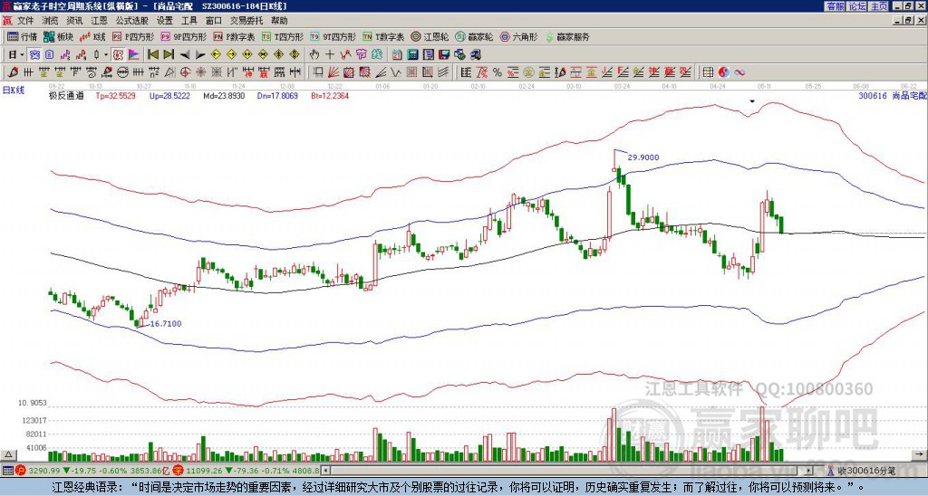Open the 帮助 menu
The height and width of the screenshot is (496, 928).
(x=279, y=21)
